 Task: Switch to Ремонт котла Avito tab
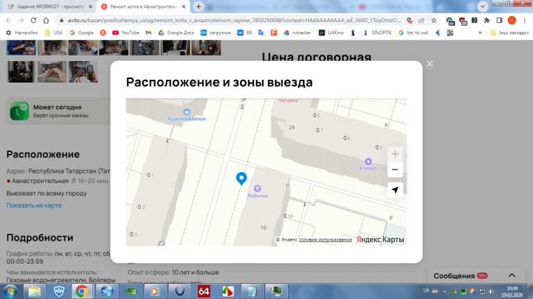pyautogui.click(x=143, y=6)
